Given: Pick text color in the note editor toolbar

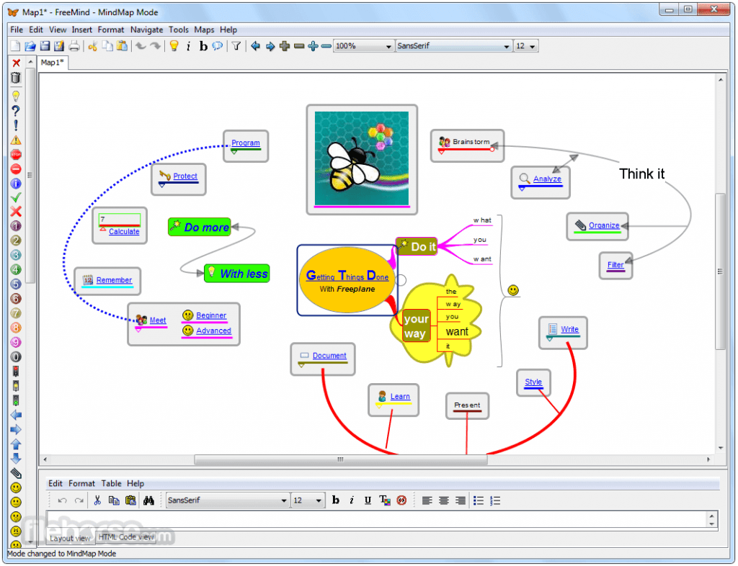Looking at the screenshot, I should (x=385, y=500).
